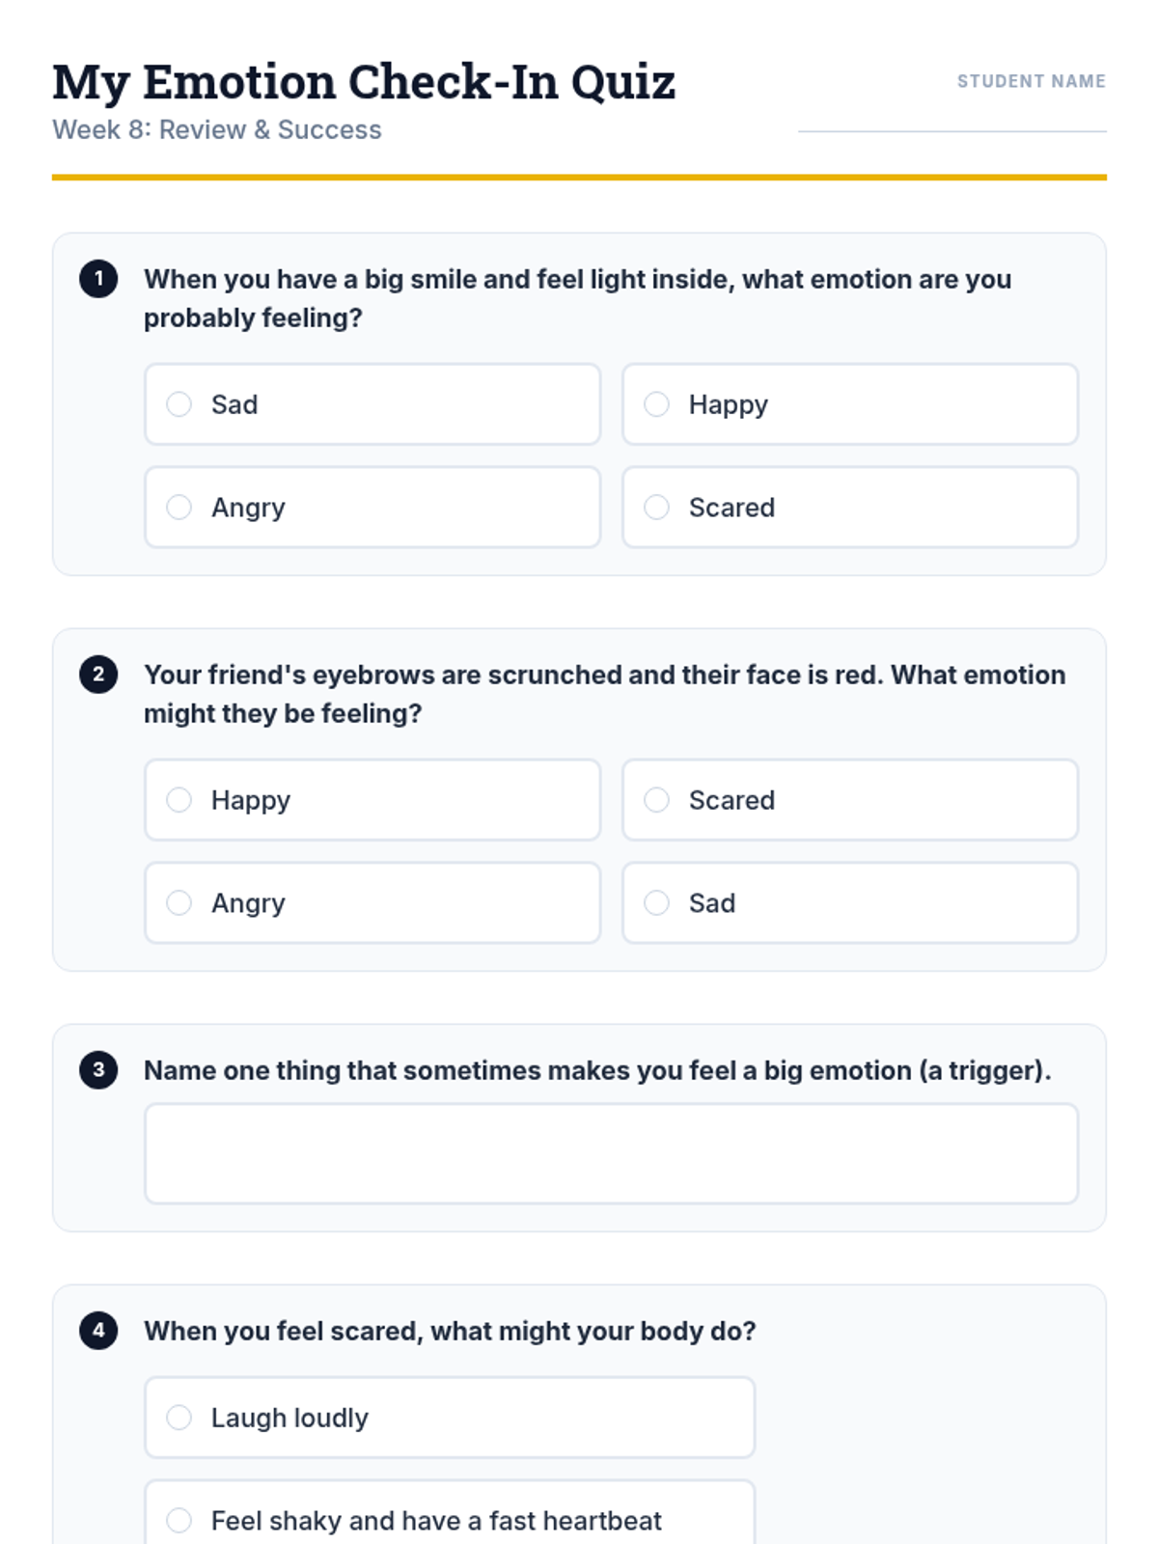The image size is (1158, 1544).
Task: Click the question 3 trigger prompt text
Action: [597, 1070]
